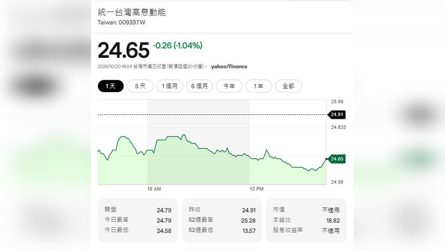Image resolution: width=445 pixels, height=250 pixels.
Task: Select the 1天 time range tab
Action: 111,86
